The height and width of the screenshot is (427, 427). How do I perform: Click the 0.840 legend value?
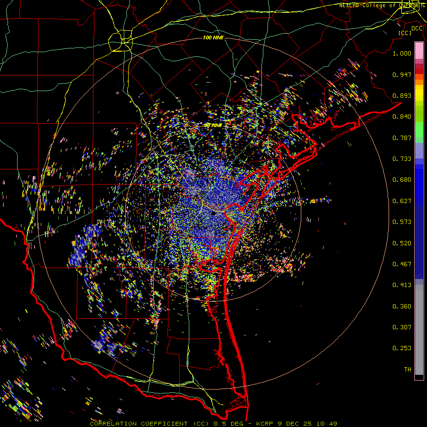(402, 117)
